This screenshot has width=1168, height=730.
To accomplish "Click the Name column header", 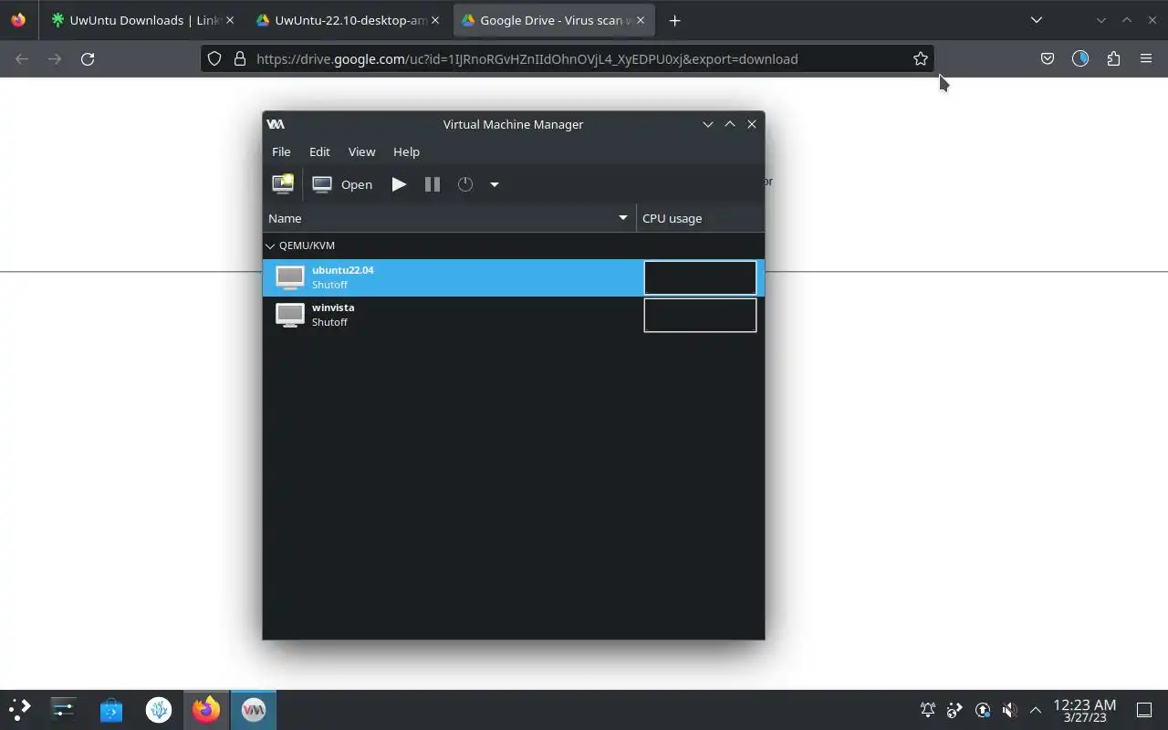I will (x=449, y=218).
